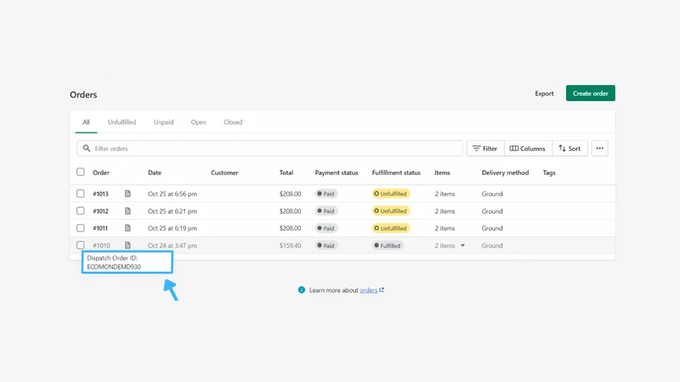Open note icon for order #1013

point(127,194)
